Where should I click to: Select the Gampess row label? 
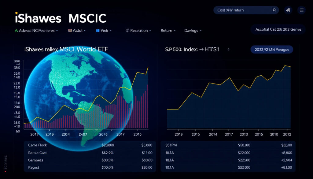tap(35, 160)
